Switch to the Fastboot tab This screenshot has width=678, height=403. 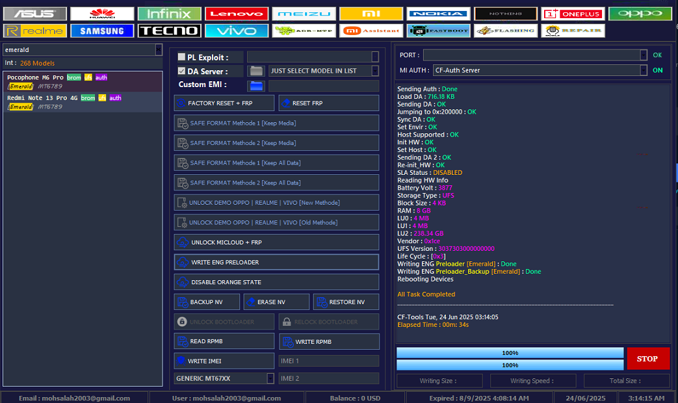pyautogui.click(x=438, y=31)
